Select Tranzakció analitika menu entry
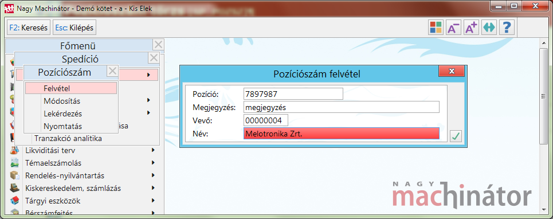The height and width of the screenshot is (219, 553). 68,139
